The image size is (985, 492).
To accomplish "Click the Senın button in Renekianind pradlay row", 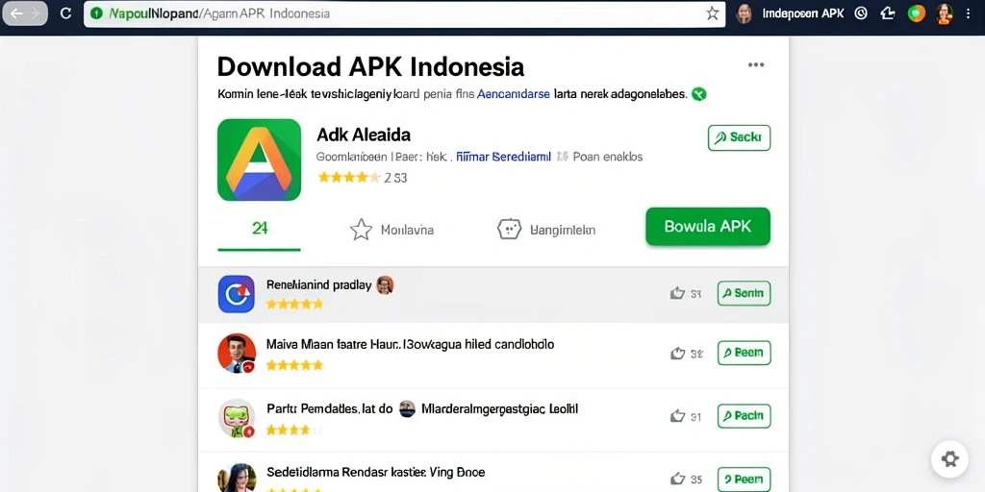I will pyautogui.click(x=744, y=293).
